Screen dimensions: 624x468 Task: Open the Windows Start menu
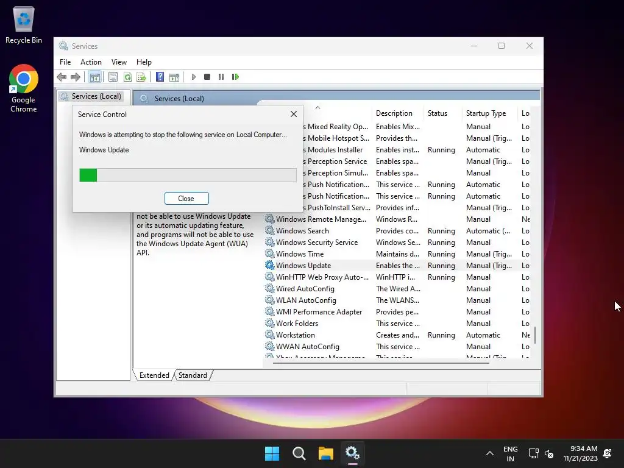point(272,453)
